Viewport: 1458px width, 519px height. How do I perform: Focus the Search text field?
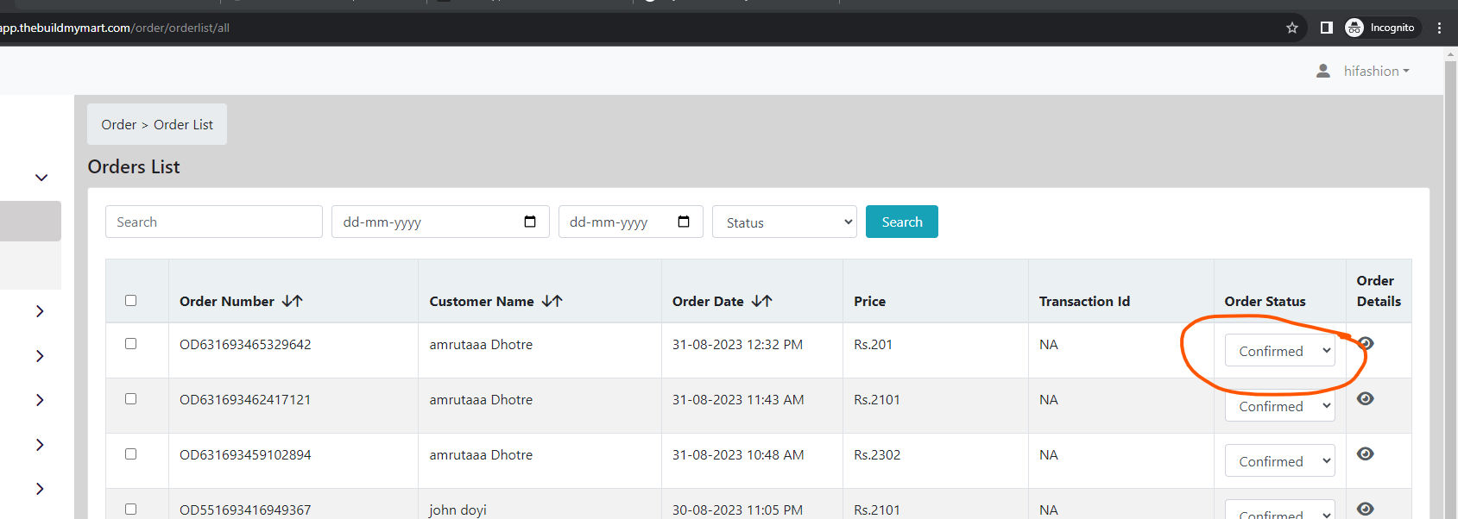pyautogui.click(x=214, y=222)
